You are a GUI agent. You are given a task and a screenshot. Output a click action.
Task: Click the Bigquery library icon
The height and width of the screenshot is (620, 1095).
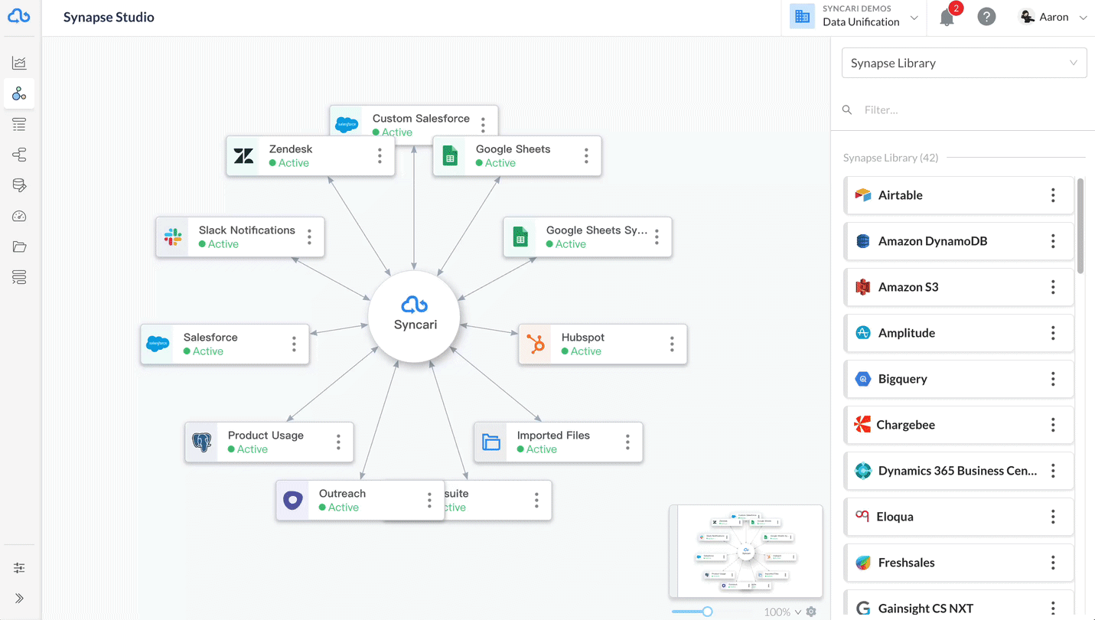[863, 379]
